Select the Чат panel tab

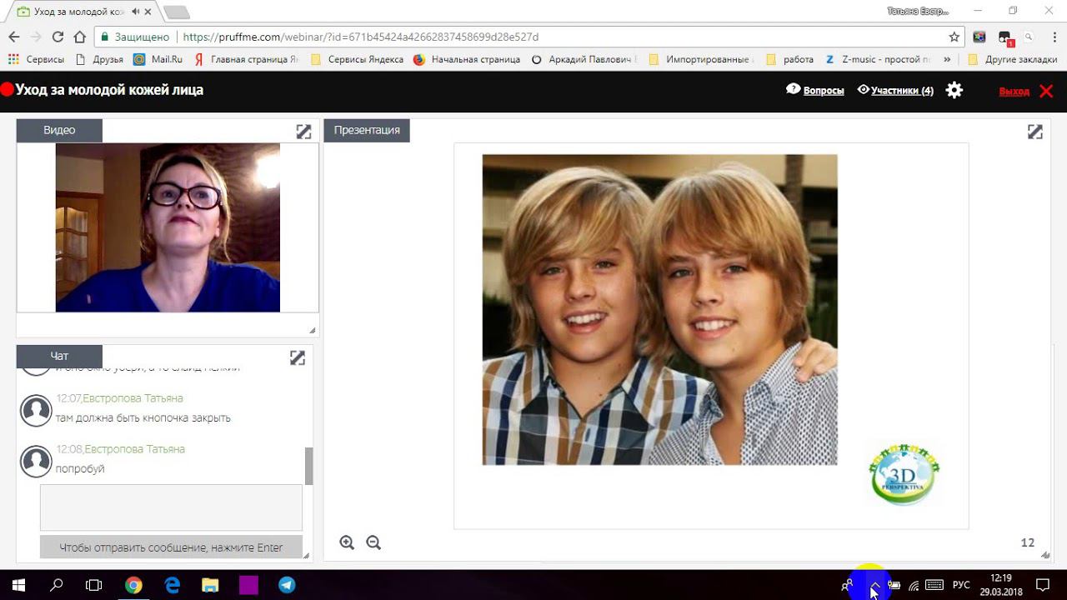point(59,356)
